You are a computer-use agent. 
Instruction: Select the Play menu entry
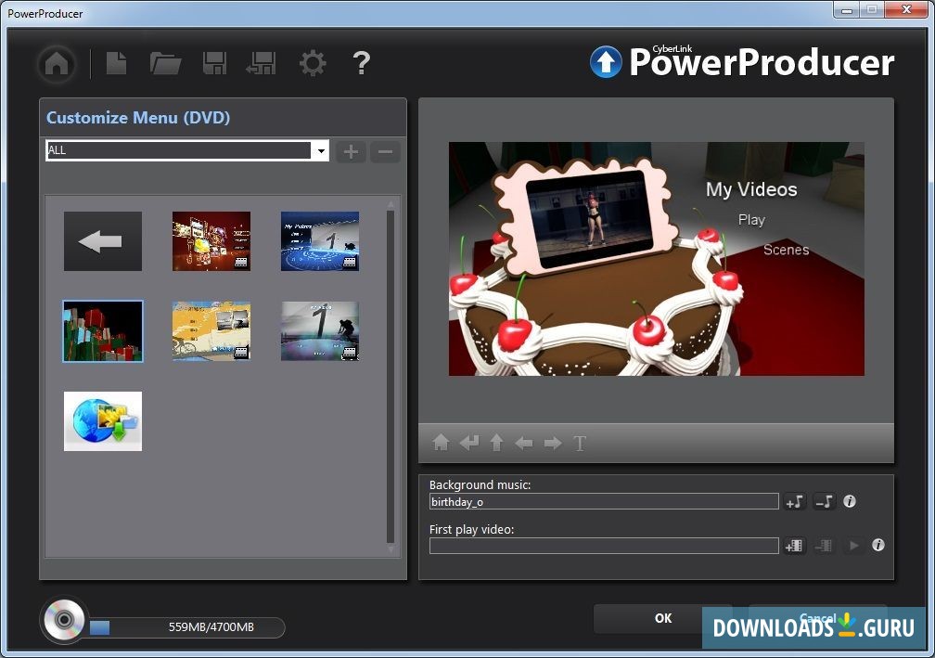[x=751, y=220]
